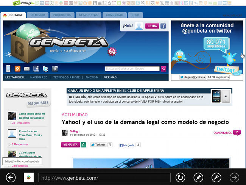Open the Yahoo! demanda legal article headline

click(x=145, y=122)
